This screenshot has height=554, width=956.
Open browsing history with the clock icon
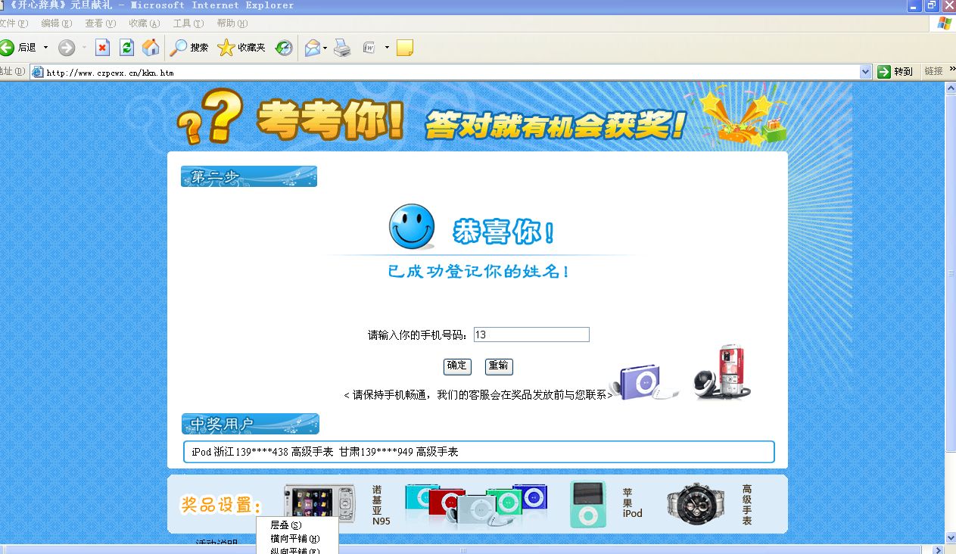(283, 48)
